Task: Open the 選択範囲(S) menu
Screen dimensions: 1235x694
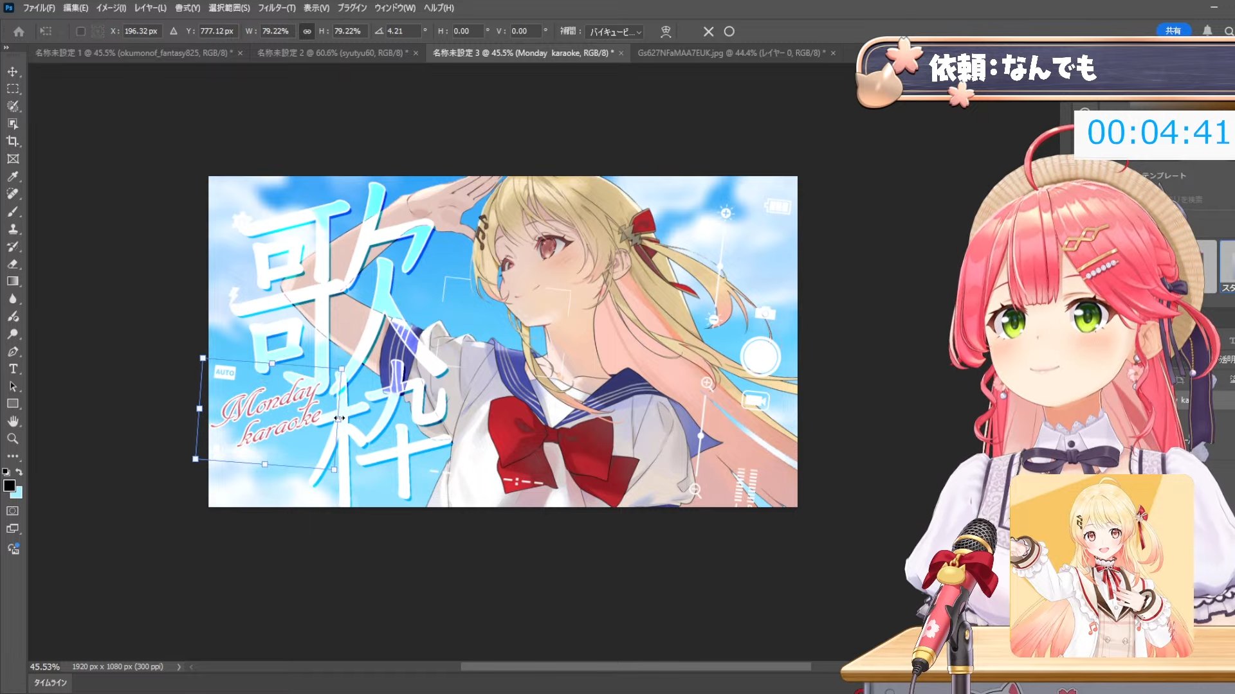Action: click(229, 8)
